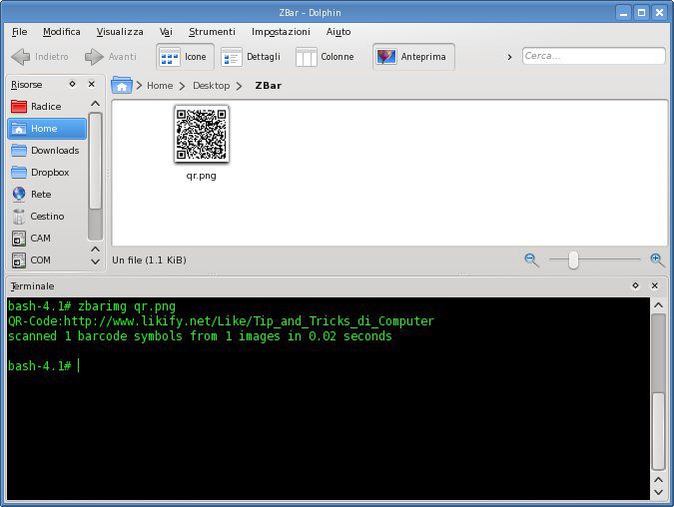Click the Risorse panel title
The height and width of the screenshot is (507, 674).
point(27,85)
